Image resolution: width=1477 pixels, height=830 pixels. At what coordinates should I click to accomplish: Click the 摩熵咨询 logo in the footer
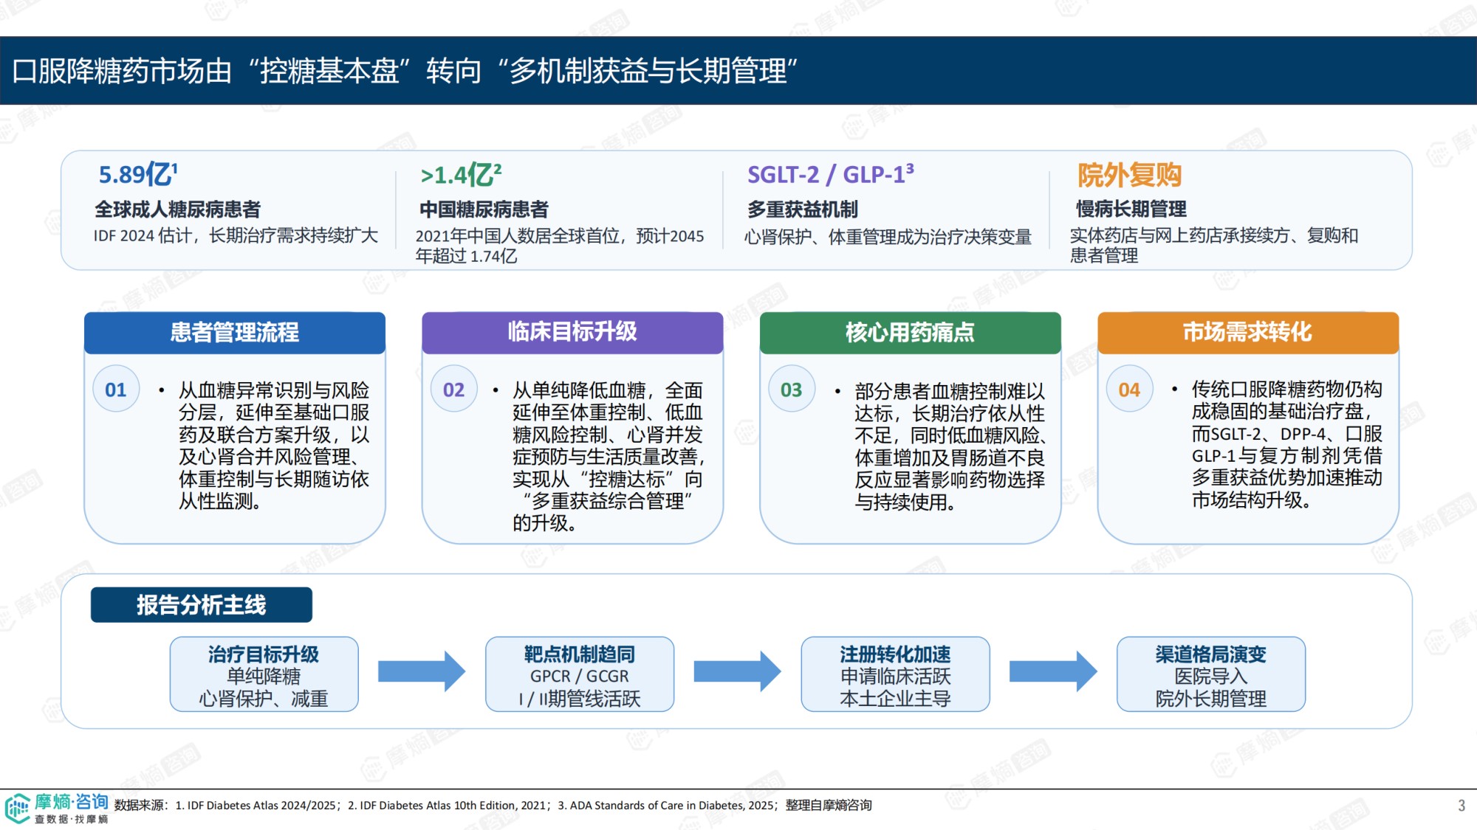coord(57,808)
